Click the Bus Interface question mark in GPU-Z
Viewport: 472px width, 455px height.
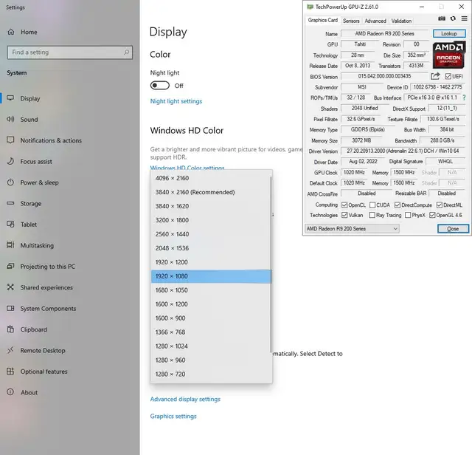(464, 97)
